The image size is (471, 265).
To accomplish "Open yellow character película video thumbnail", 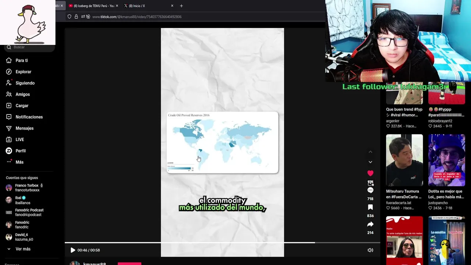I will pyautogui.click(x=446, y=240).
